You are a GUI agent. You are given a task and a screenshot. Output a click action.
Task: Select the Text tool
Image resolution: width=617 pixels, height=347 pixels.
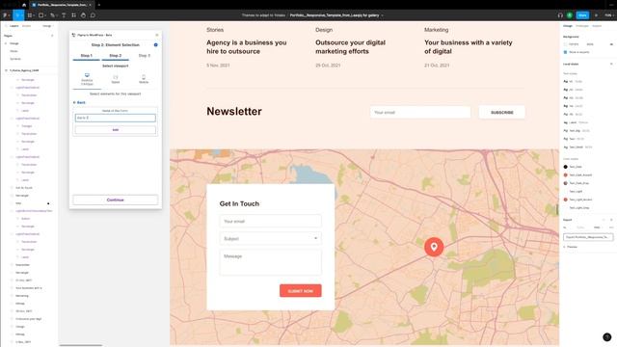point(64,15)
